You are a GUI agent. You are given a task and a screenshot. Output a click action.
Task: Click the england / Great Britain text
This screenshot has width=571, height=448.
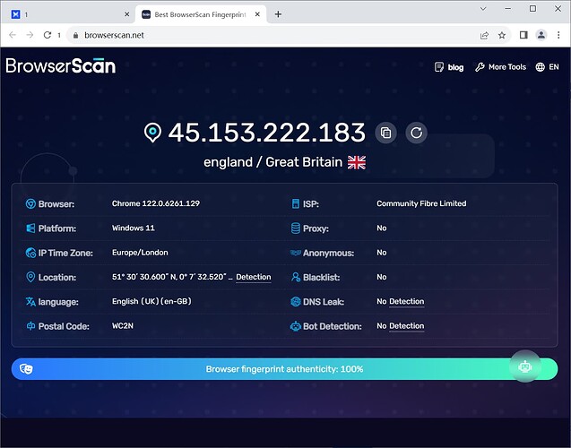pos(273,162)
